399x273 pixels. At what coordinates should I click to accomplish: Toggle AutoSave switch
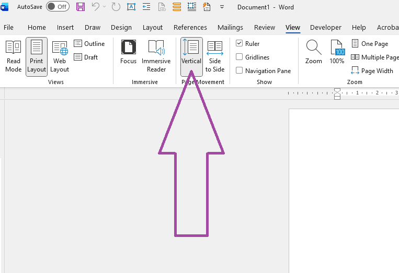[58, 7]
